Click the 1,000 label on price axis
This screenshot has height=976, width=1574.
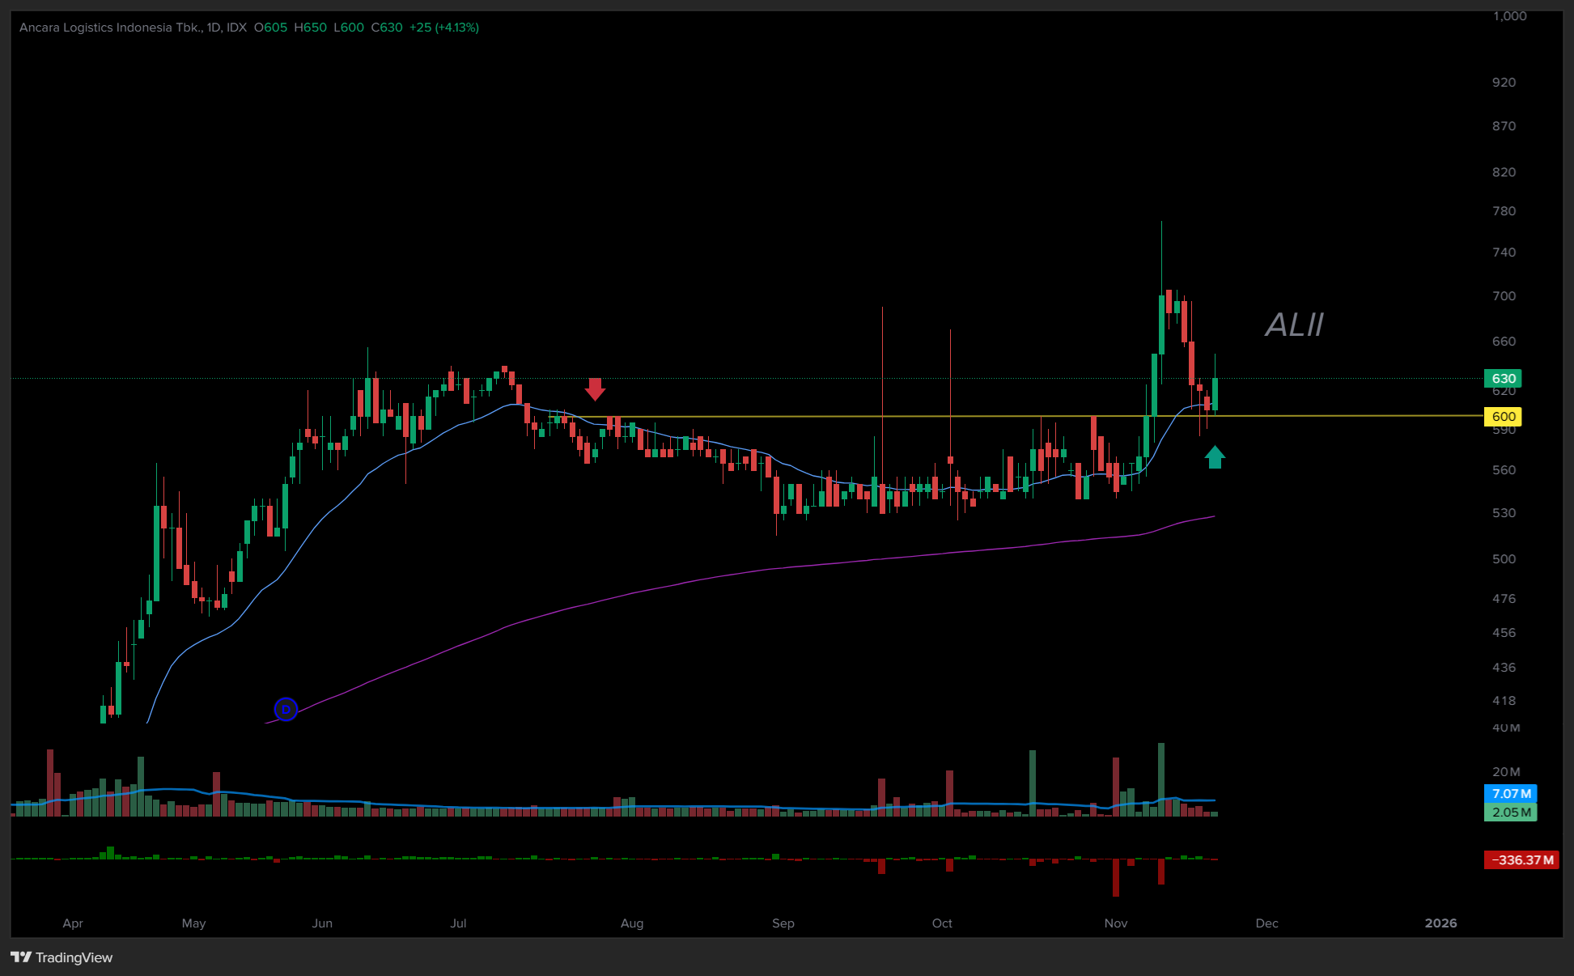(1509, 16)
